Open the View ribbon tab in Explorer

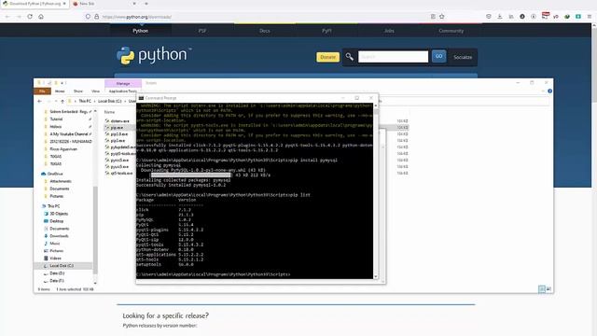click(95, 91)
